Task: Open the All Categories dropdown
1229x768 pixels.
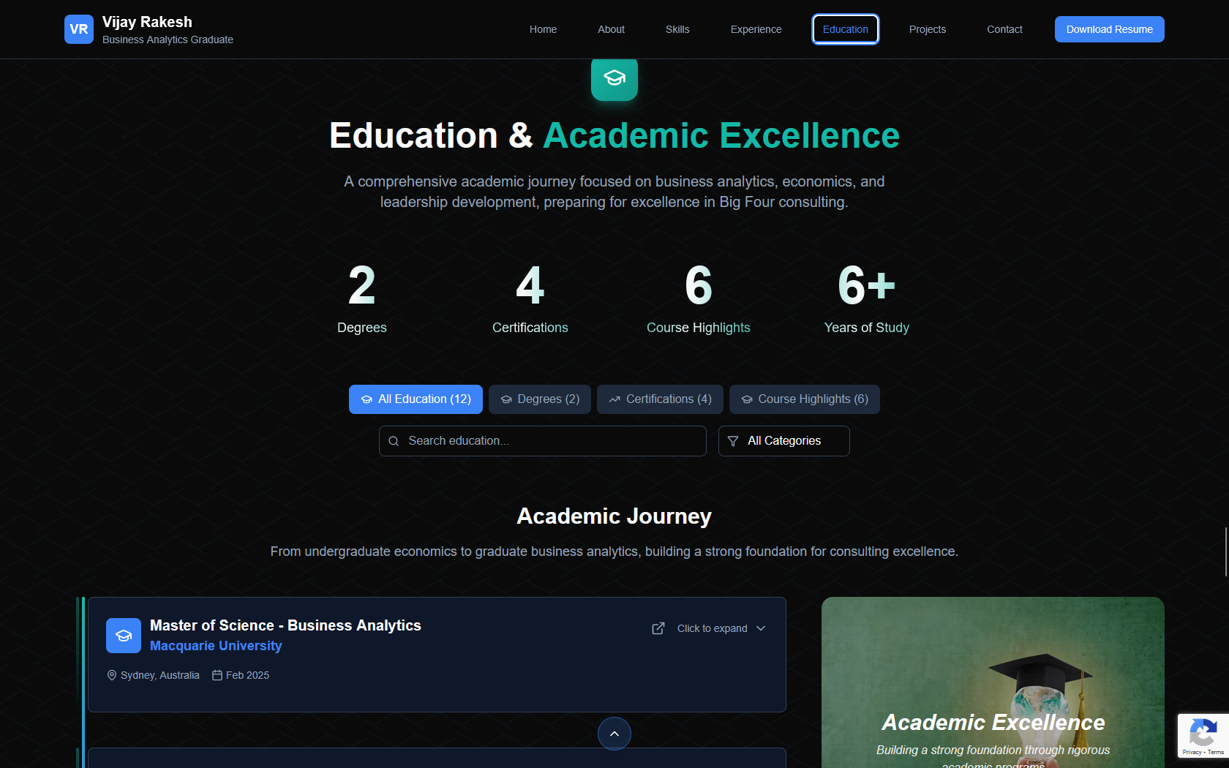Action: [783, 441]
